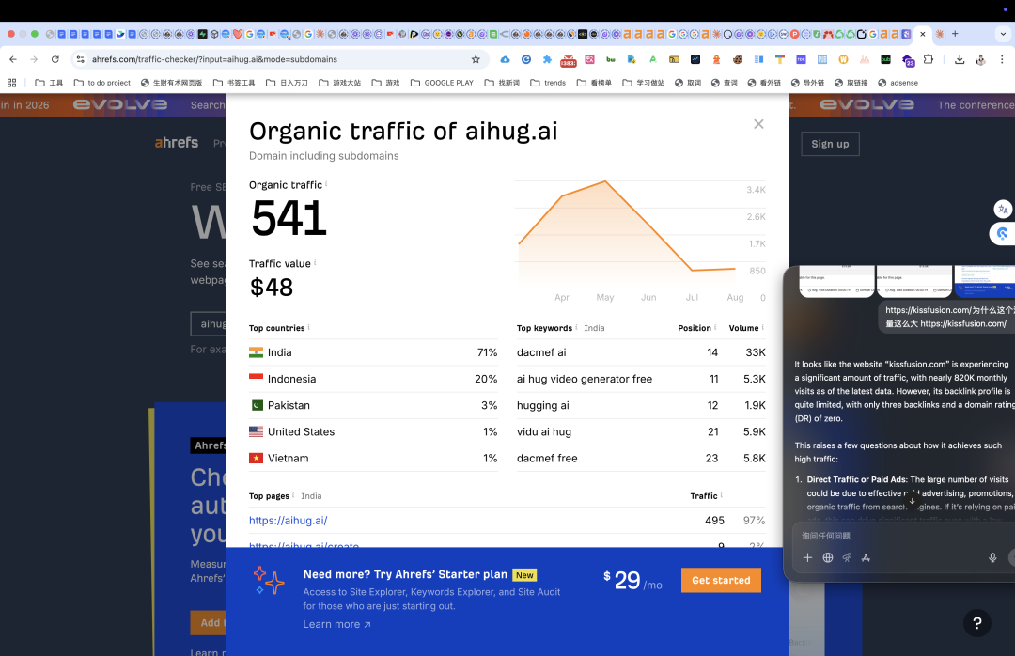Image resolution: width=1015 pixels, height=656 pixels.
Task: Click the translate floating icon
Action: coord(1003,209)
